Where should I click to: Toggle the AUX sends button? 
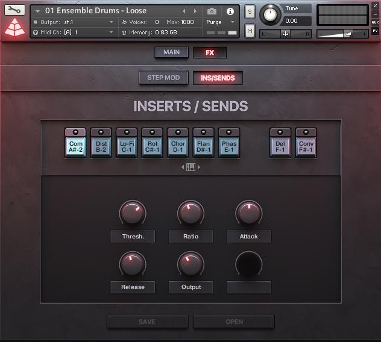375,22
